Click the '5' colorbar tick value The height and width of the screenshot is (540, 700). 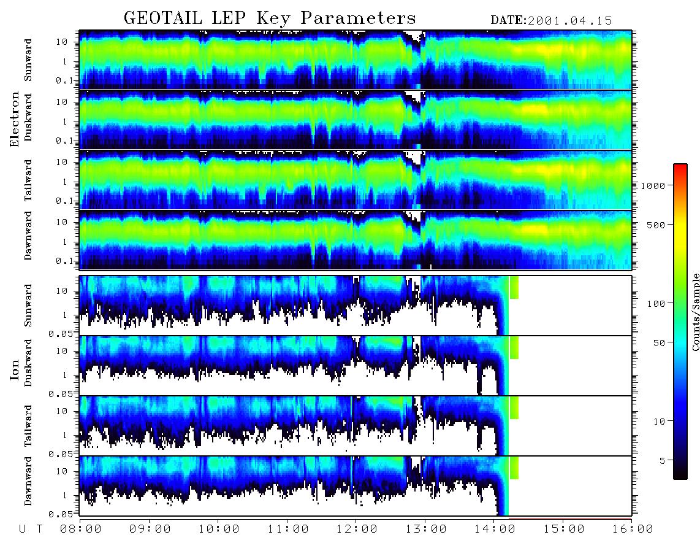point(662,461)
